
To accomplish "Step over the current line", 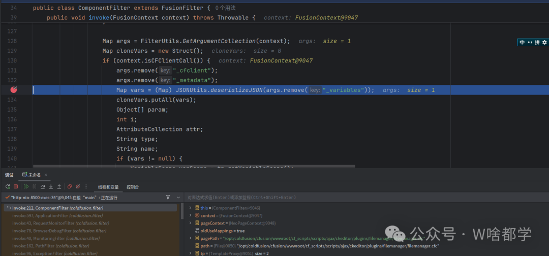I will [x=43, y=187].
